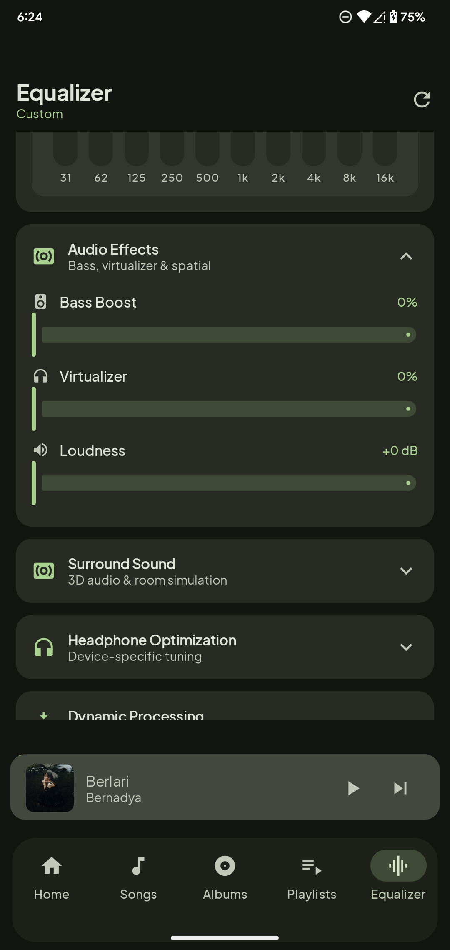Tap the Surround Sound icon
The image size is (450, 950).
pos(44,571)
